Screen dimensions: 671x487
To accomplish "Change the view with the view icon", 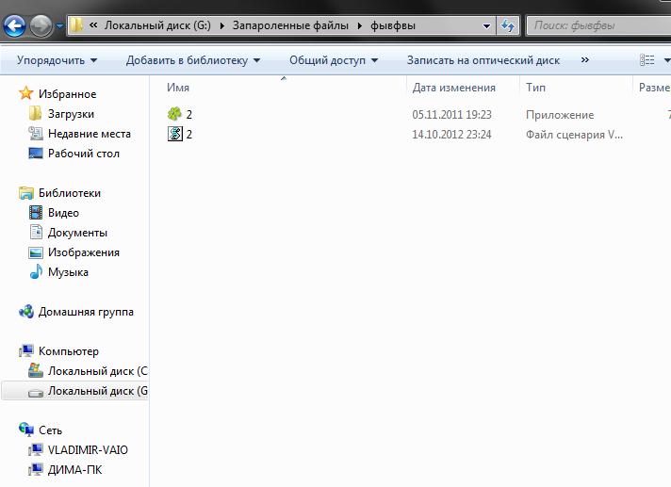I will tap(646, 60).
